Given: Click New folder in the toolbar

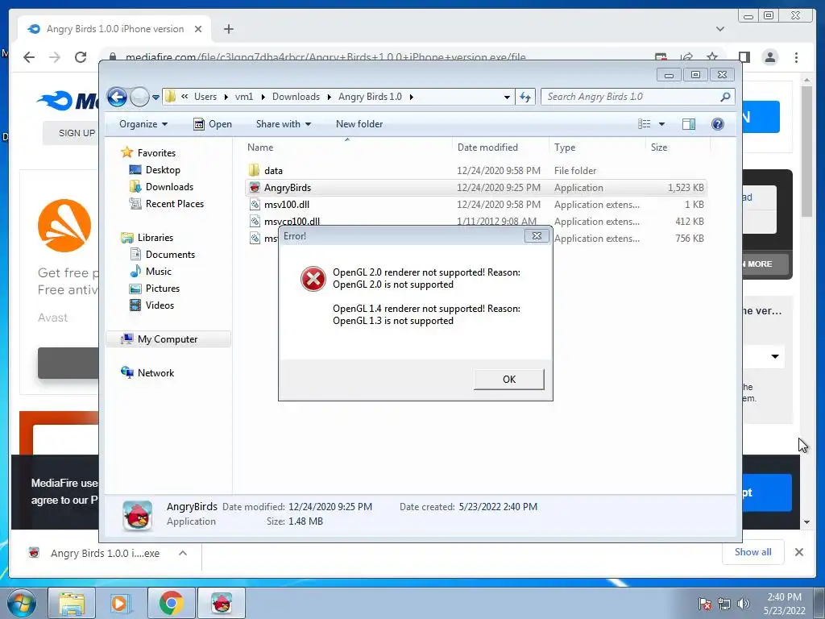Looking at the screenshot, I should pyautogui.click(x=359, y=124).
